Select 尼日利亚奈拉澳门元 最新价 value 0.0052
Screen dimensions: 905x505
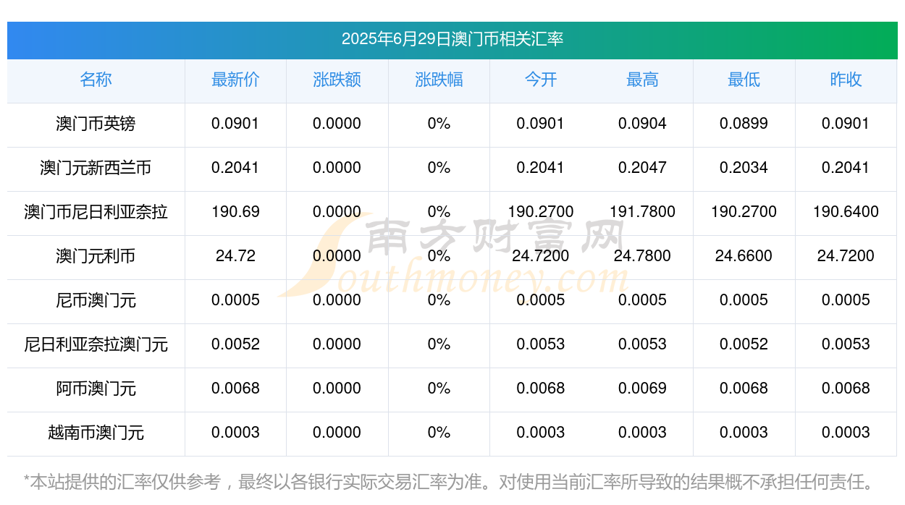coord(235,344)
